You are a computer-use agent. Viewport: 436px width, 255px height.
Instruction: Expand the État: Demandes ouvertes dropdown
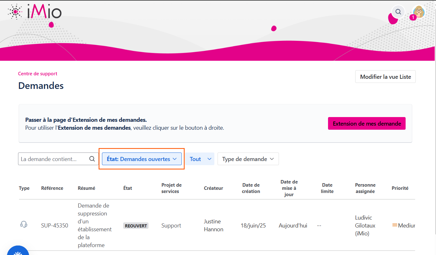tap(142, 159)
